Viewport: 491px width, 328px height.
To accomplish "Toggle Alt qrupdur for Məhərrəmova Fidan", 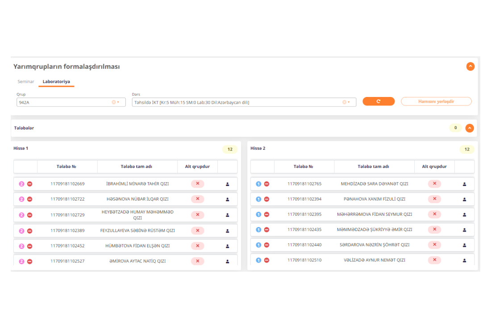I will [x=434, y=214].
